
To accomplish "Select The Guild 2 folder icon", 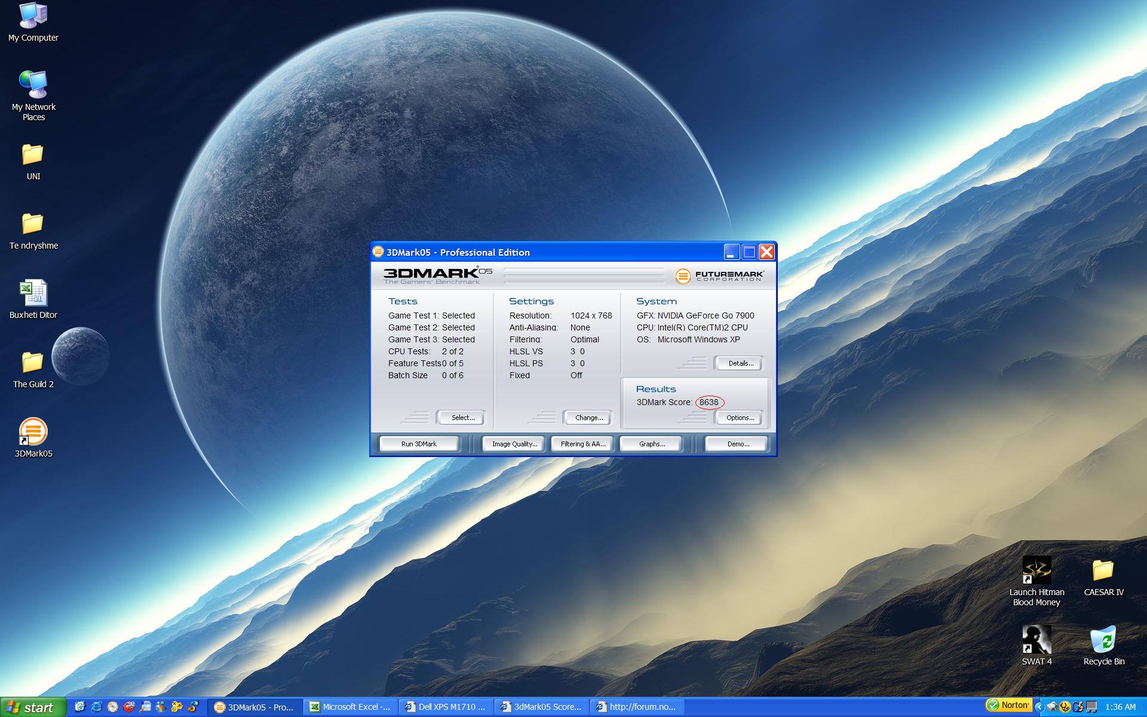I will click(33, 370).
